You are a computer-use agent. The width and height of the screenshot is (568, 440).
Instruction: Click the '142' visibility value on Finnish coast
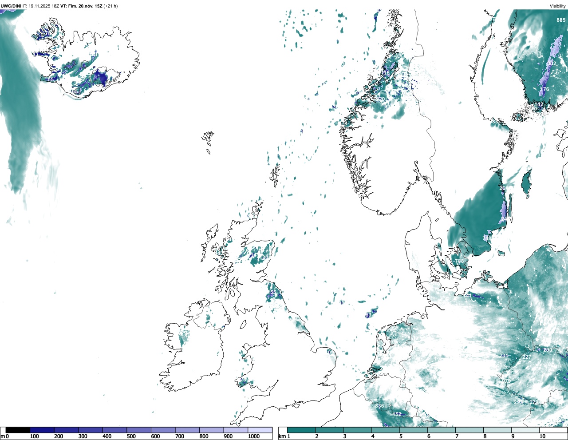click(539, 104)
